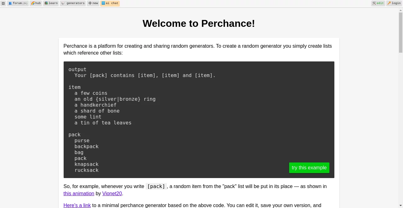Click the scrollbar up arrow
403x208 pixels.
pos(401,10)
